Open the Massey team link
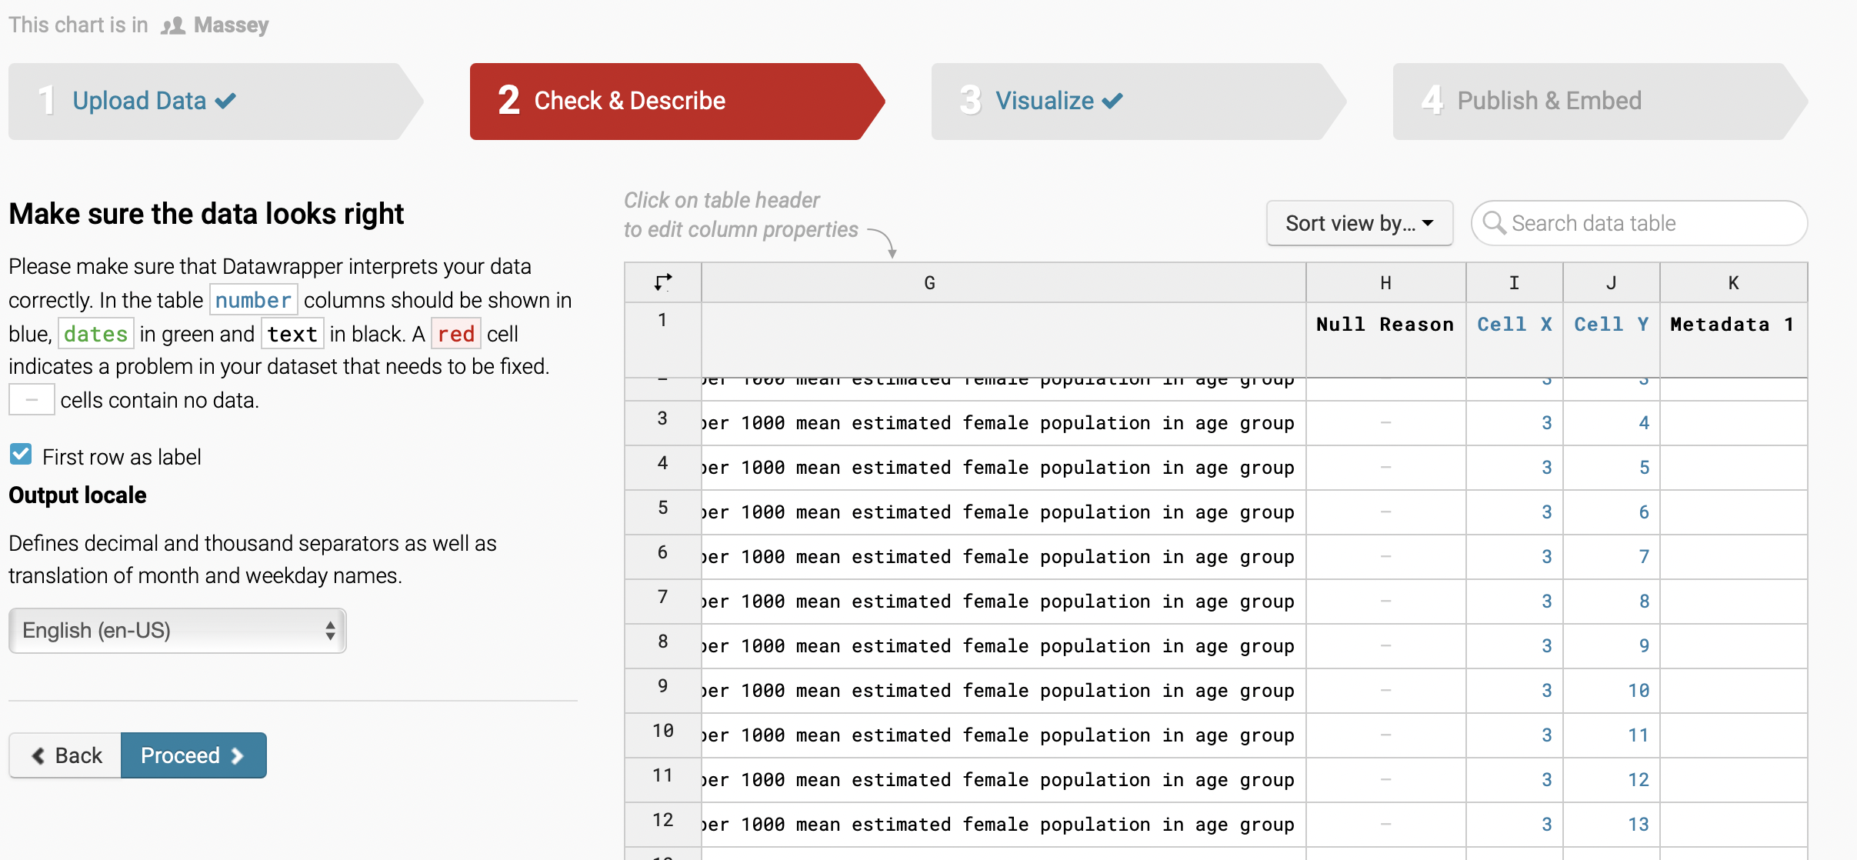 (231, 25)
